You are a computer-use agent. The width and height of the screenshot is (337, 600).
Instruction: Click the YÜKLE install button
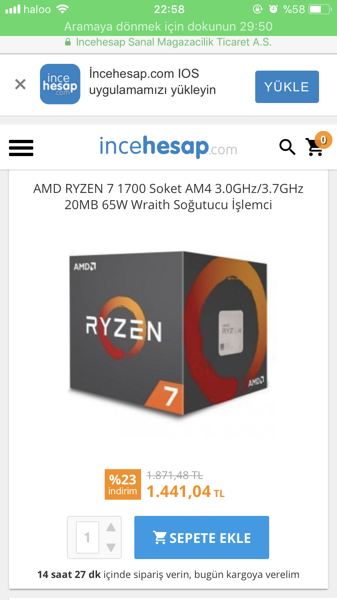point(287,87)
